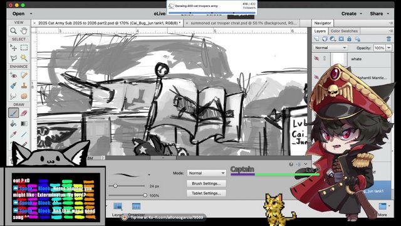Open the Navigator panel tab

point(323,23)
